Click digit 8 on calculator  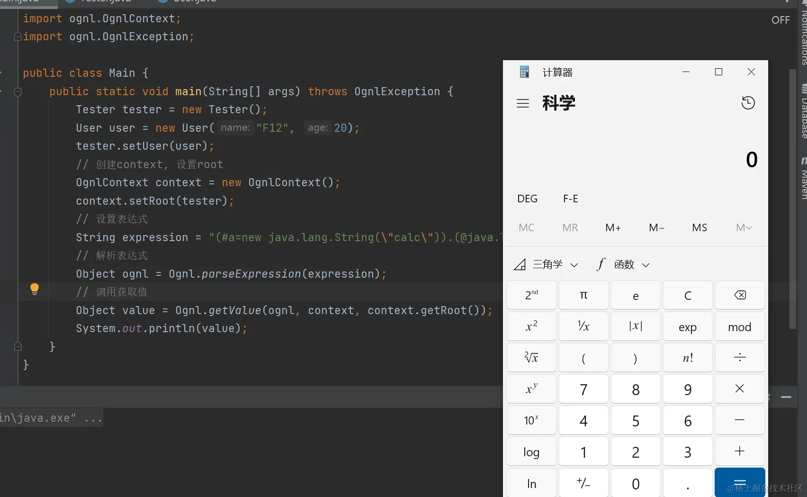click(636, 389)
